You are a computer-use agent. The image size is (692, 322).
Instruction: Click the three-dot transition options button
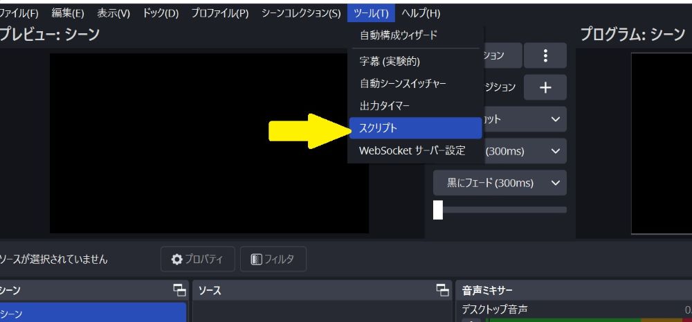[x=545, y=55]
